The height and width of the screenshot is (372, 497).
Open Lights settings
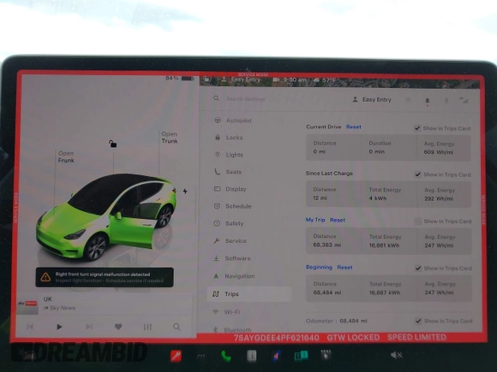click(229, 155)
